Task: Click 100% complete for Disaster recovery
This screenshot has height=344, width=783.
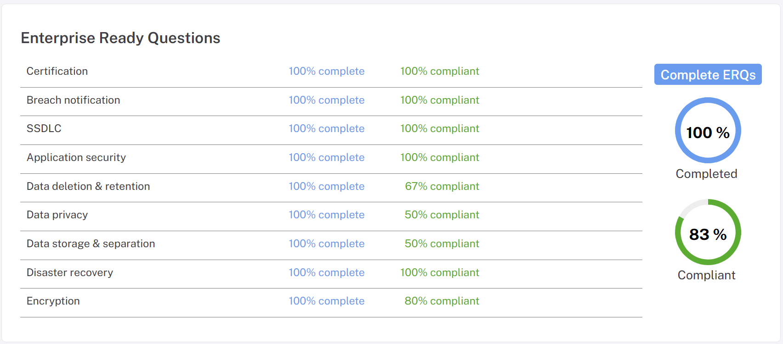Action: pyautogui.click(x=326, y=272)
